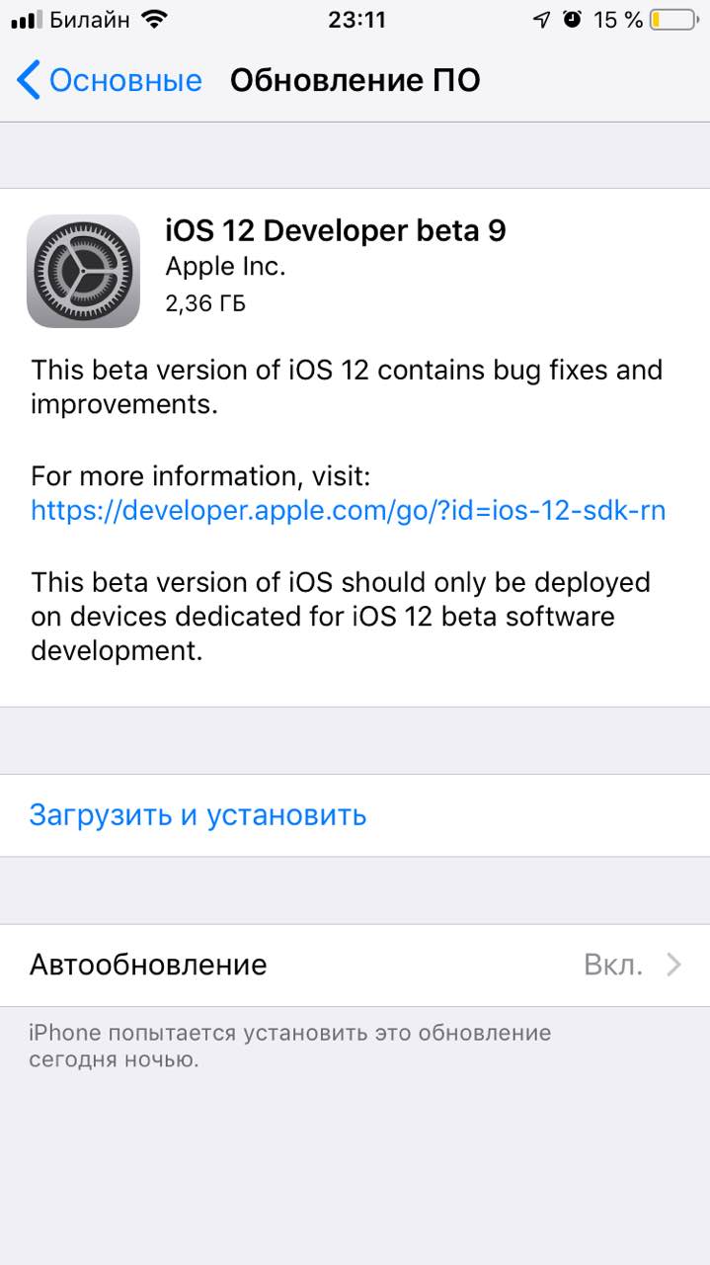Open the Автообновление row
The width and height of the screenshot is (710, 1265).
[x=355, y=965]
